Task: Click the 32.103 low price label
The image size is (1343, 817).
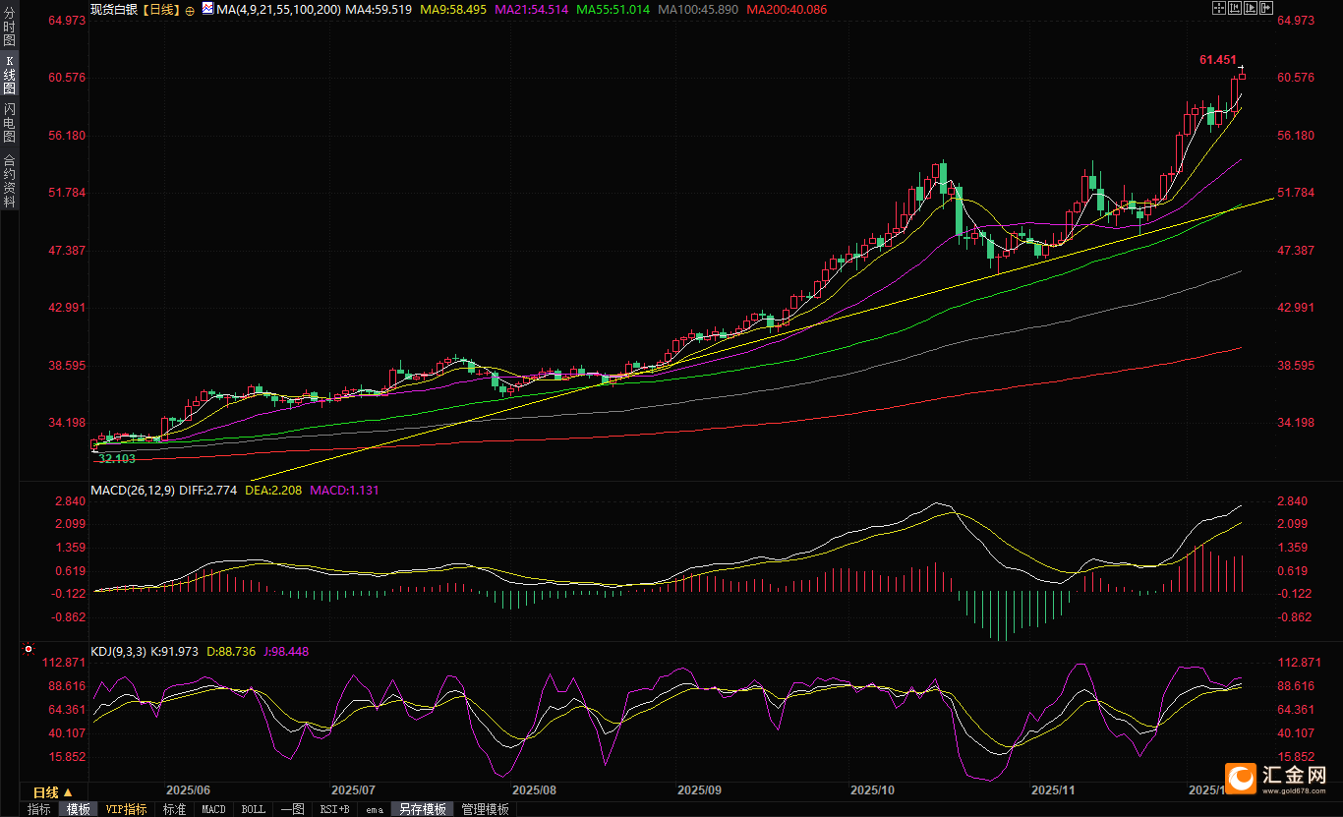Action: 117,459
